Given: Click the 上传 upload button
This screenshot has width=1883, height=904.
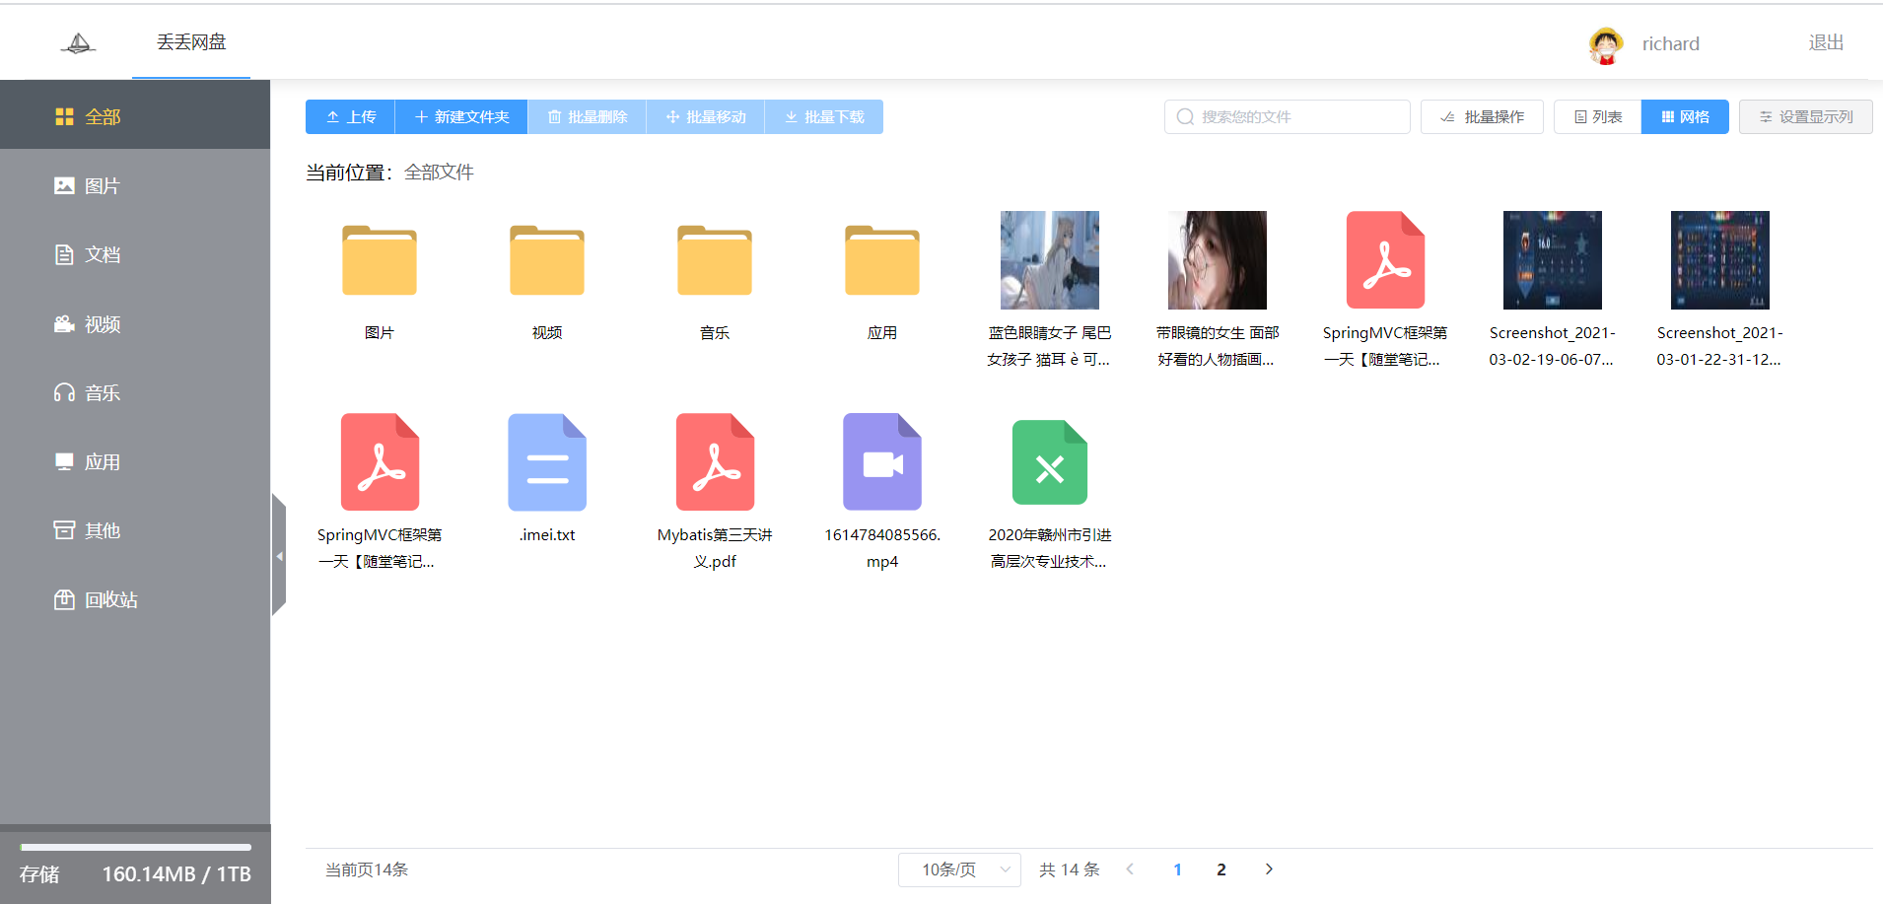Looking at the screenshot, I should click(350, 116).
